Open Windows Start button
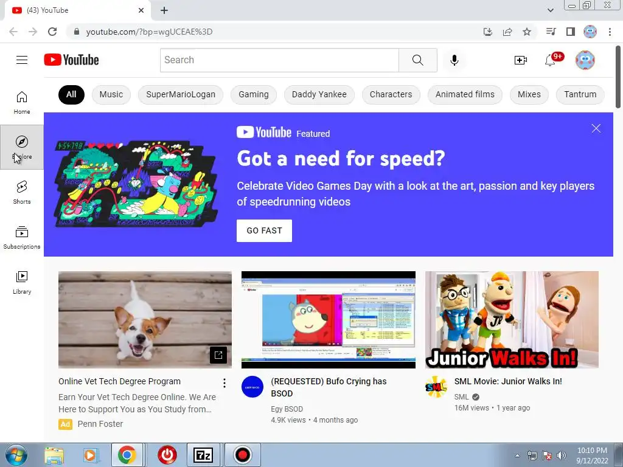 click(x=16, y=455)
